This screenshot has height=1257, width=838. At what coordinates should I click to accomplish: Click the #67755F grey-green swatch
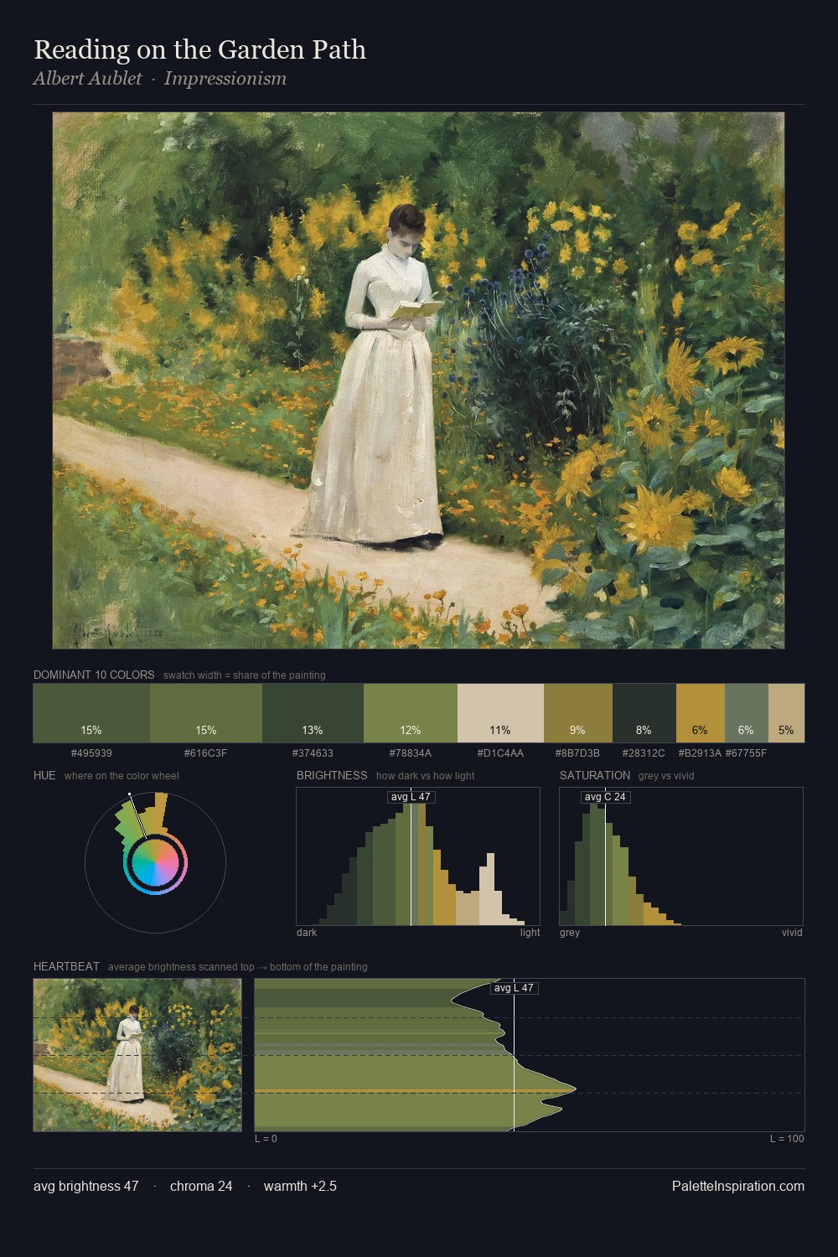coord(746,713)
